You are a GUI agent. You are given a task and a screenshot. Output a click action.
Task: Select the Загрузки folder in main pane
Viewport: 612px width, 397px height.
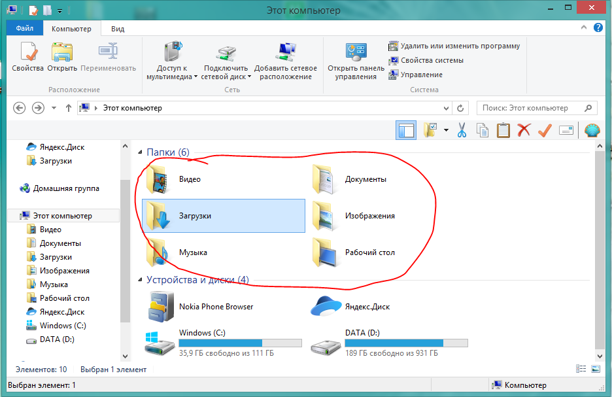223,216
